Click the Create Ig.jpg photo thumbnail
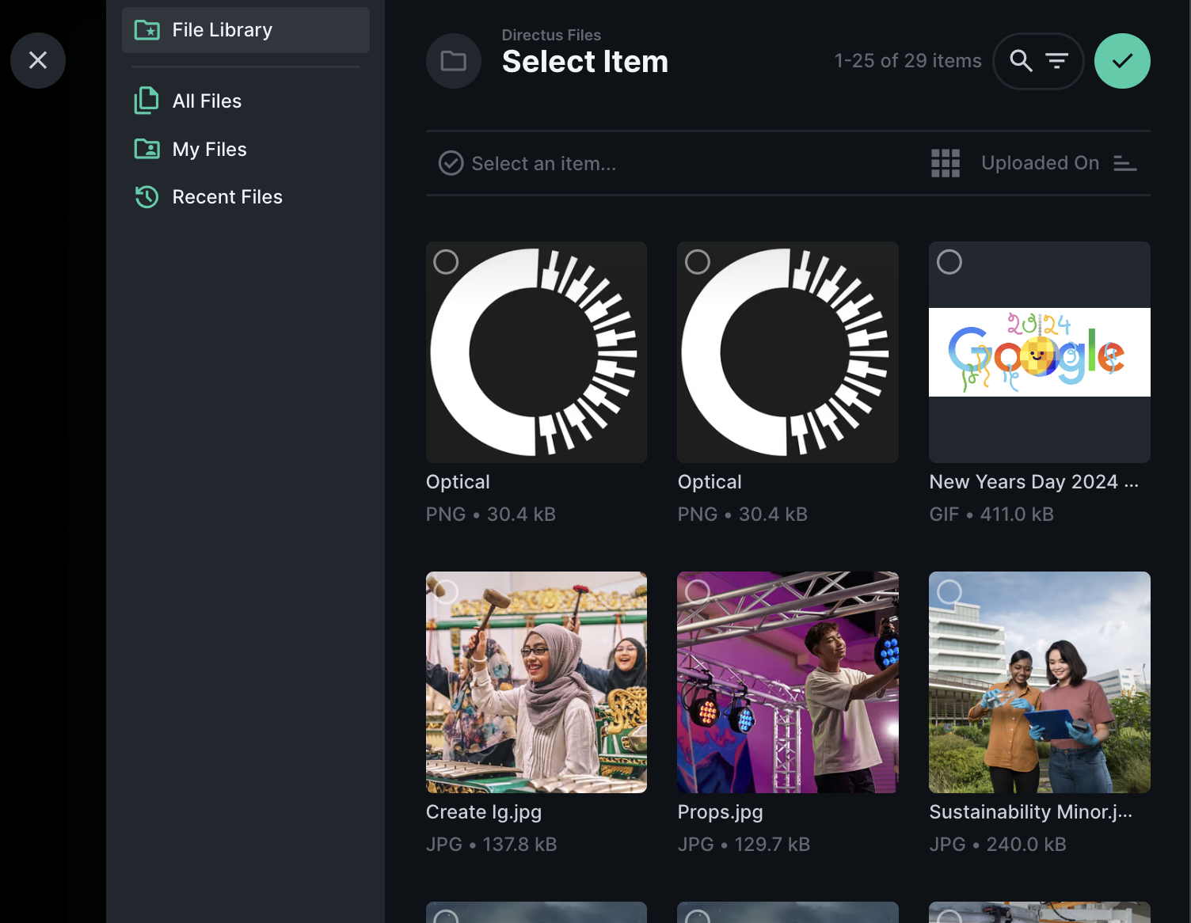1191x923 pixels. click(x=536, y=682)
